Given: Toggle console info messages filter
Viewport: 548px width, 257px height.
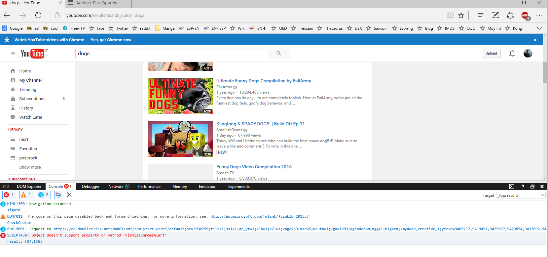Looking at the screenshot, I should coord(44,195).
